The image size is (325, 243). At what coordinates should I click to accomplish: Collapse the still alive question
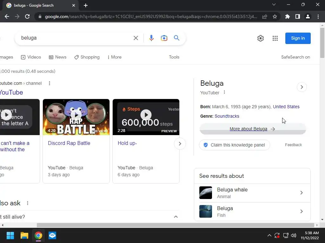click(x=176, y=217)
